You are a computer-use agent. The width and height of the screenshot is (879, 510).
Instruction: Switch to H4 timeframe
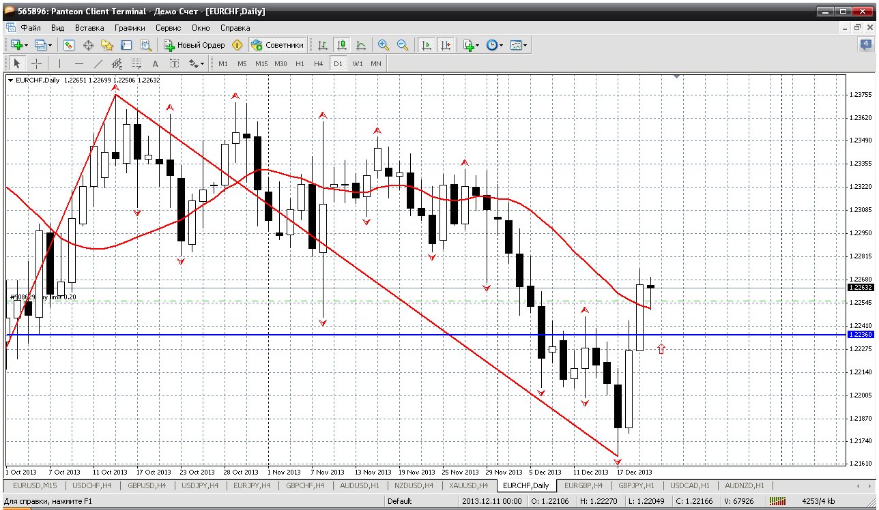tap(319, 63)
